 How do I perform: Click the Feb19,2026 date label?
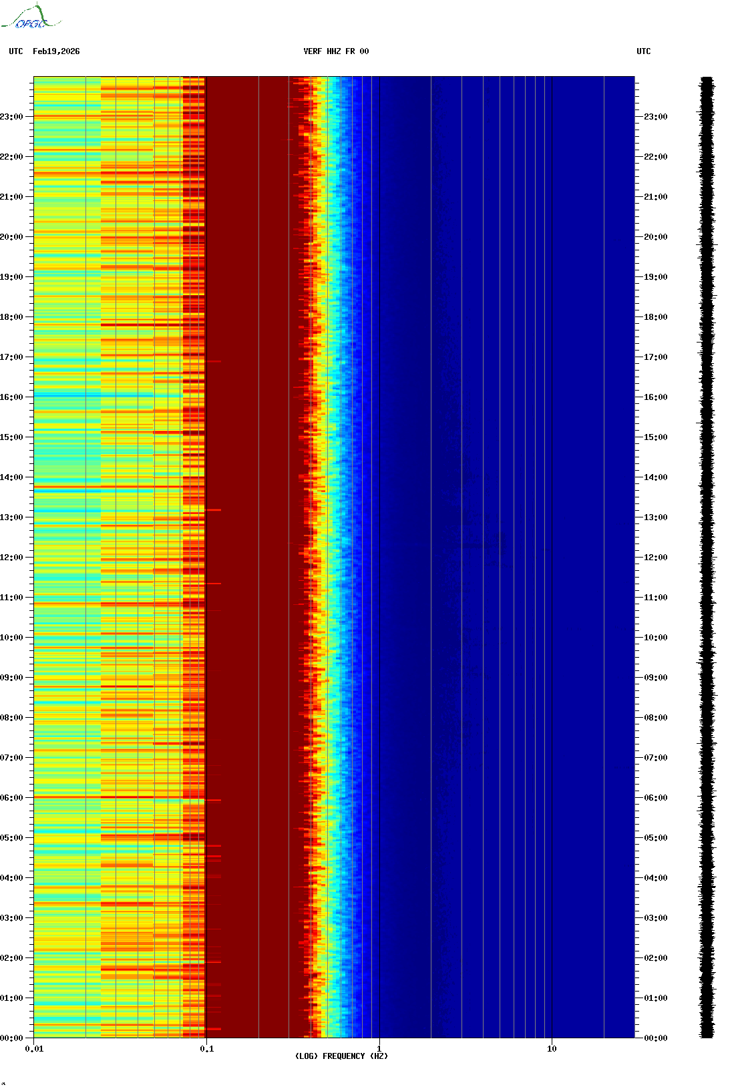(56, 51)
